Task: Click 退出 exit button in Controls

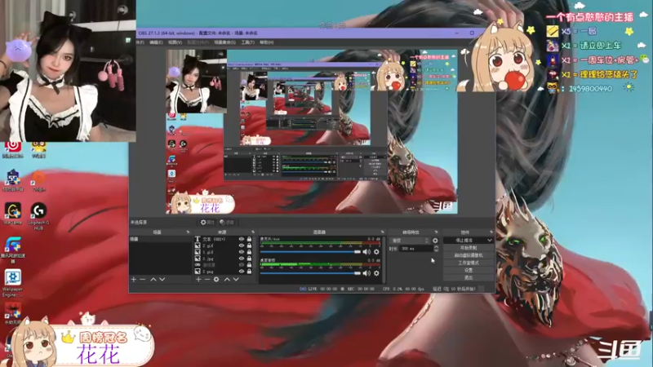Action: click(469, 277)
